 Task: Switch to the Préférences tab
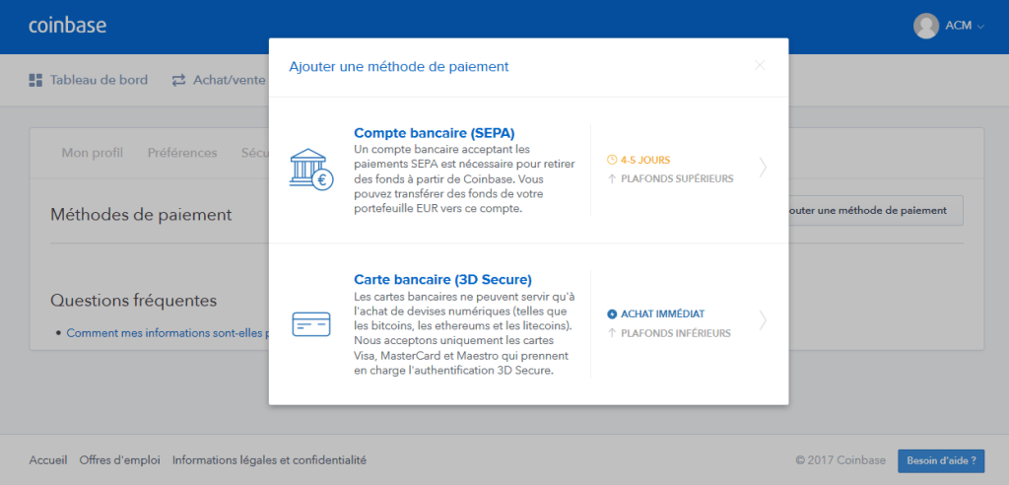coord(182,154)
